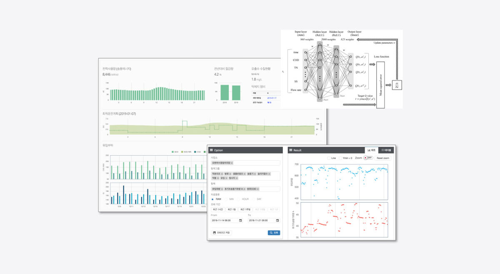Enable the Line checkbox
The height and width of the screenshot is (274, 500).
[x=329, y=158]
